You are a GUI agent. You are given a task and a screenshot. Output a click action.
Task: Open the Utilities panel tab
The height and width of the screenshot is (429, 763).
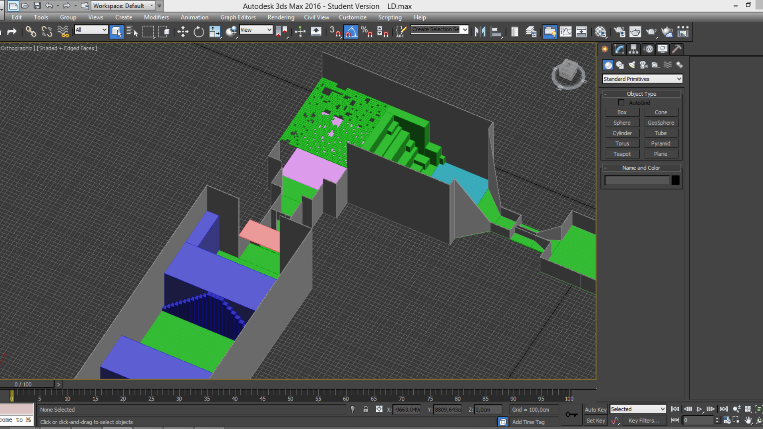coord(677,49)
